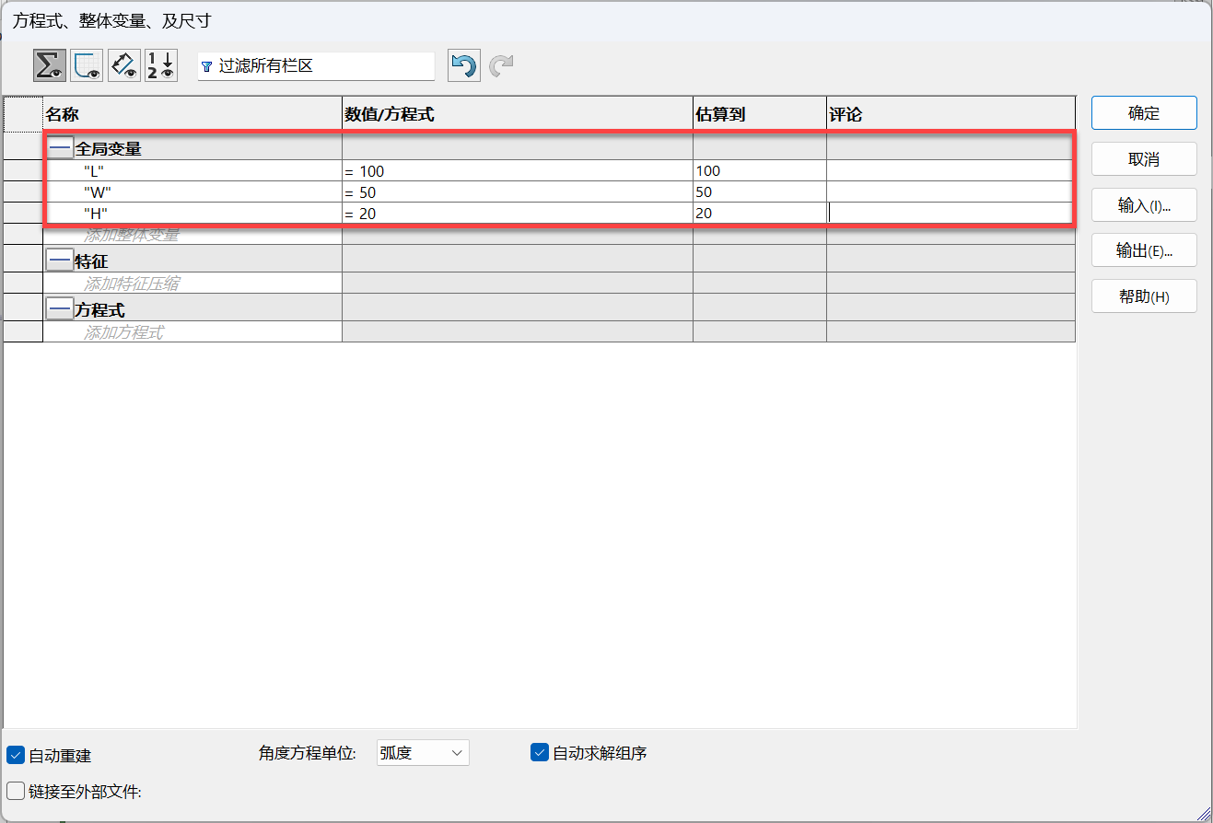Click the 取消 button
1213x823 pixels.
(1143, 159)
